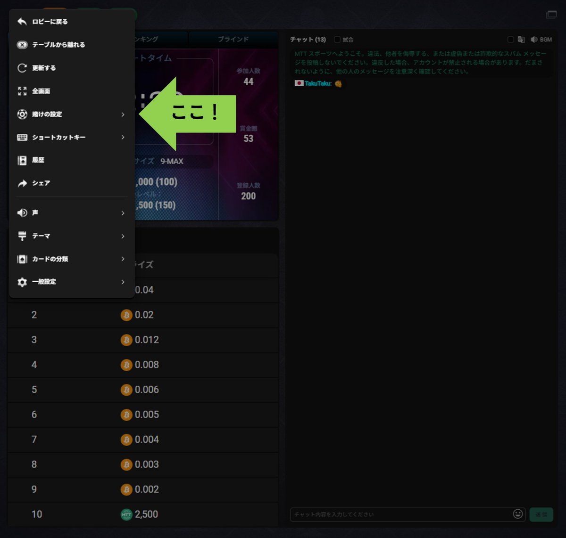This screenshot has width=566, height=538.
Task: Click the registered count 200
Action: pyautogui.click(x=249, y=196)
